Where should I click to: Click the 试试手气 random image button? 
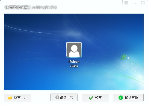coord(64,97)
